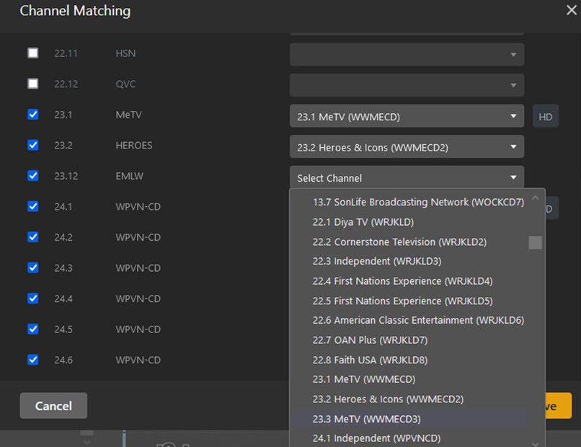Select 22.4 First Nations Experience option
The image size is (581, 447).
point(411,281)
